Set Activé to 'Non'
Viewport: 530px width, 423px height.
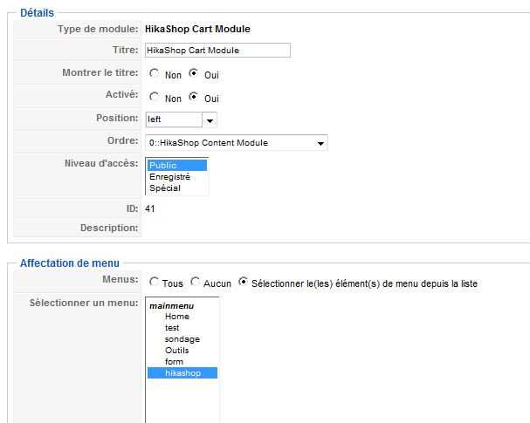tap(154, 97)
